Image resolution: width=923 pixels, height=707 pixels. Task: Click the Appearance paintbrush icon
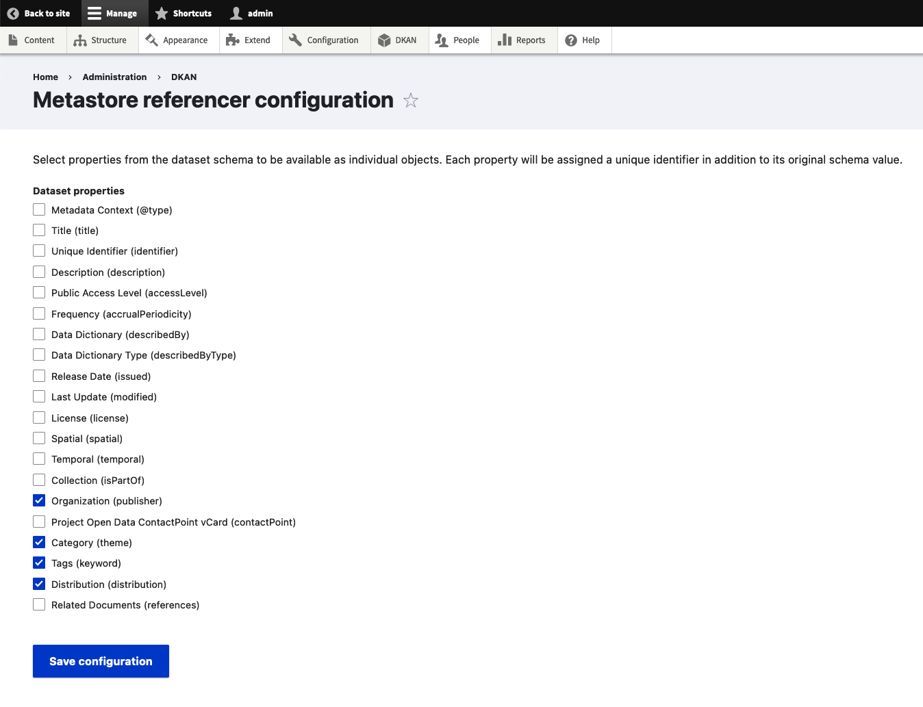(151, 40)
